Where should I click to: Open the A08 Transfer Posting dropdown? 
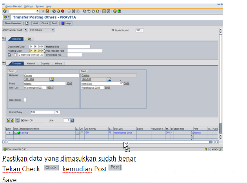(26, 30)
